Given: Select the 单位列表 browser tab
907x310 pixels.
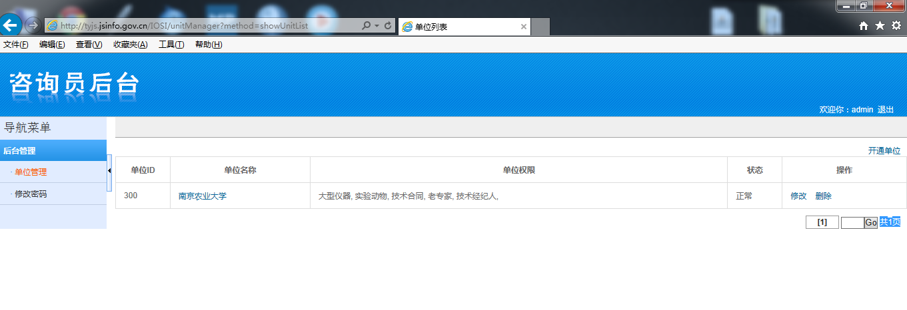Looking at the screenshot, I should 464,27.
